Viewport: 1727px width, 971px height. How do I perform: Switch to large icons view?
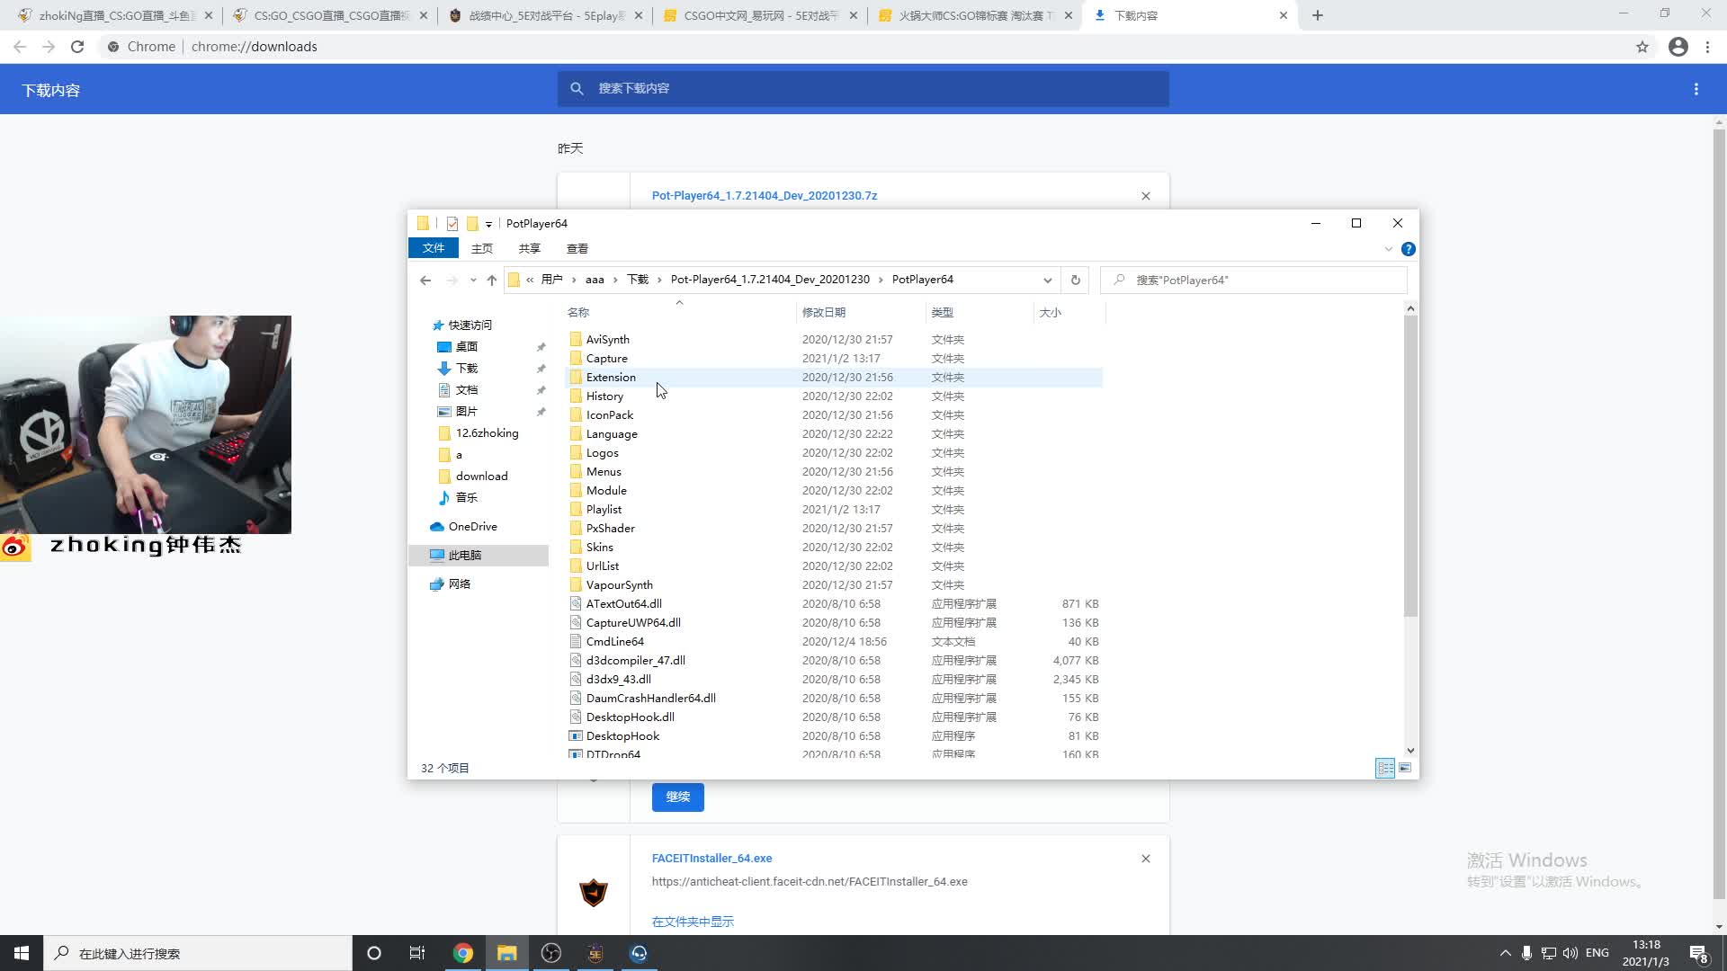tap(1405, 768)
